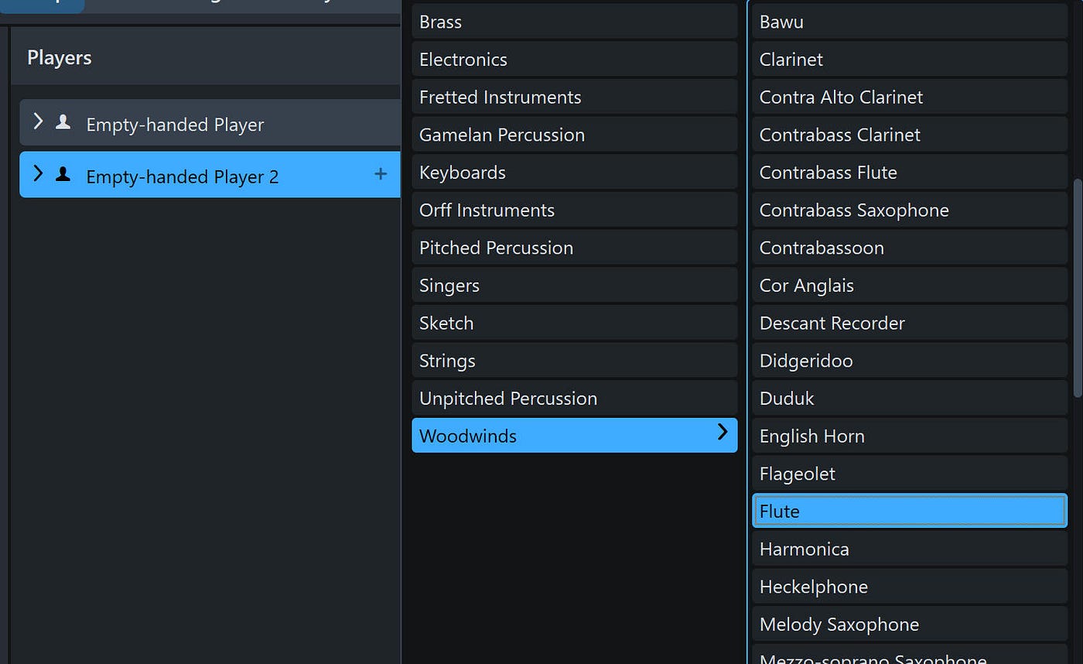
Task: Choose Contrabassoon from the woodwinds list
Action: 910,248
